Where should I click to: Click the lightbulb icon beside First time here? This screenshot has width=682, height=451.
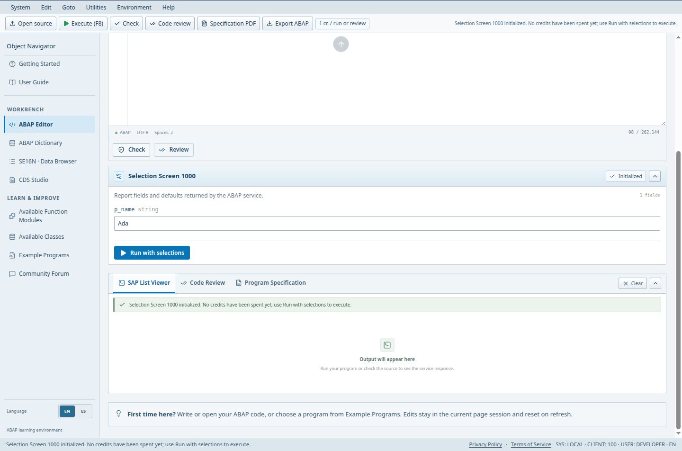119,414
